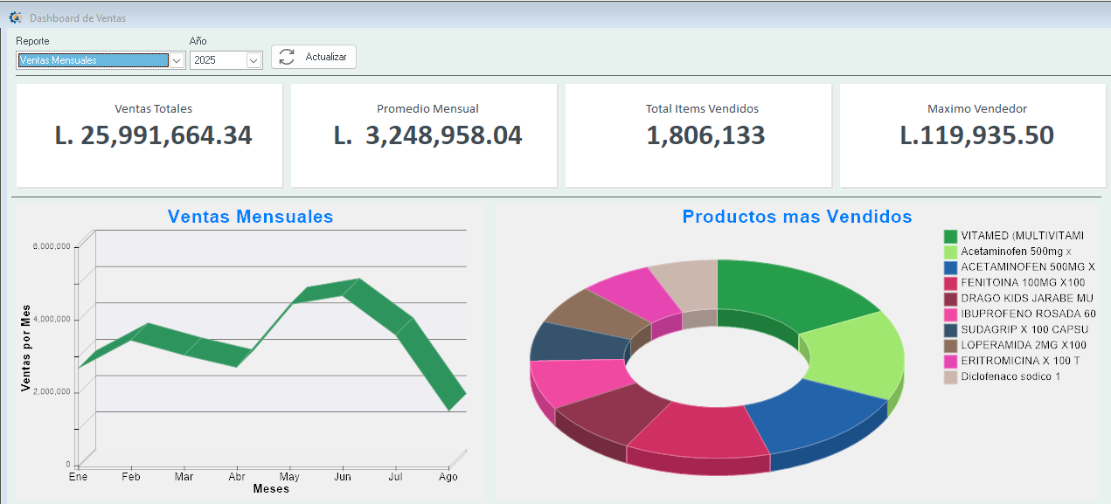The height and width of the screenshot is (504, 1111).
Task: Click the crimson FENITOINA legend swatch
Action: (x=951, y=283)
